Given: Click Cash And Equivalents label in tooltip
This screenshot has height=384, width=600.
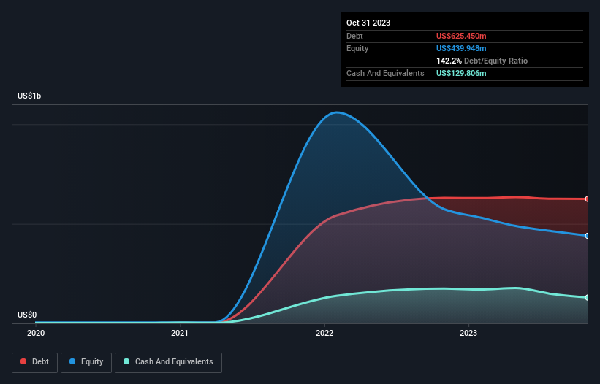Looking at the screenshot, I should coord(385,73).
